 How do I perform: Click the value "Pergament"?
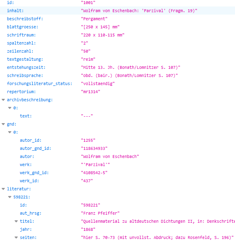pos(94,19)
